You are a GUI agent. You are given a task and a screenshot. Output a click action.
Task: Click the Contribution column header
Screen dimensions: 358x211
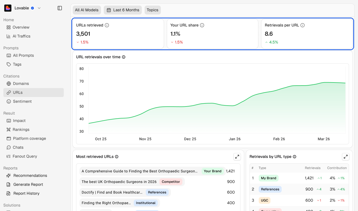coord(337,168)
